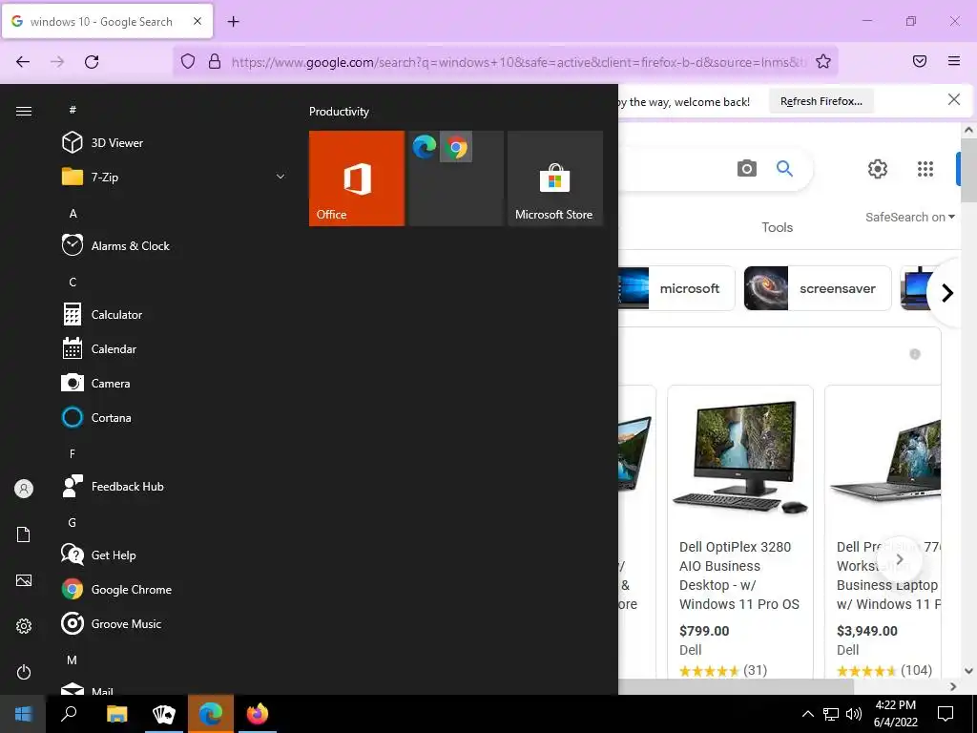977x733 pixels.
Task: Click Productivity group heading
Action: coord(339,112)
